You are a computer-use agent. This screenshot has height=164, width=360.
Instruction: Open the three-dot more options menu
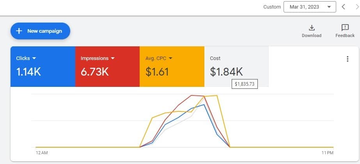click(348, 59)
